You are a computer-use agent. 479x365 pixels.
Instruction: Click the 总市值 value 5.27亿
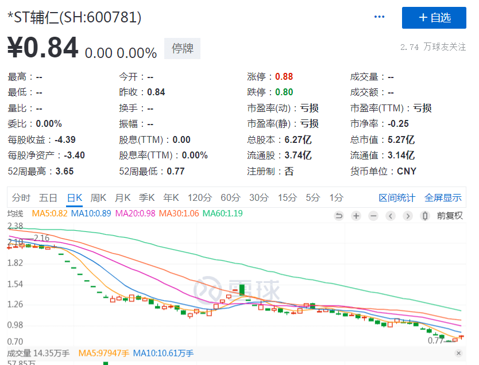pyautogui.click(x=401, y=140)
